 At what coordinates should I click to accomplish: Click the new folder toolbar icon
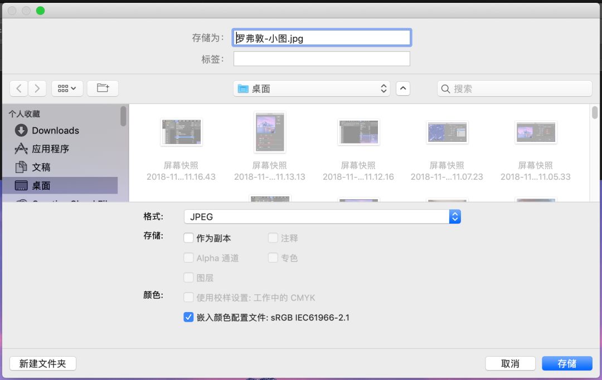pyautogui.click(x=103, y=88)
